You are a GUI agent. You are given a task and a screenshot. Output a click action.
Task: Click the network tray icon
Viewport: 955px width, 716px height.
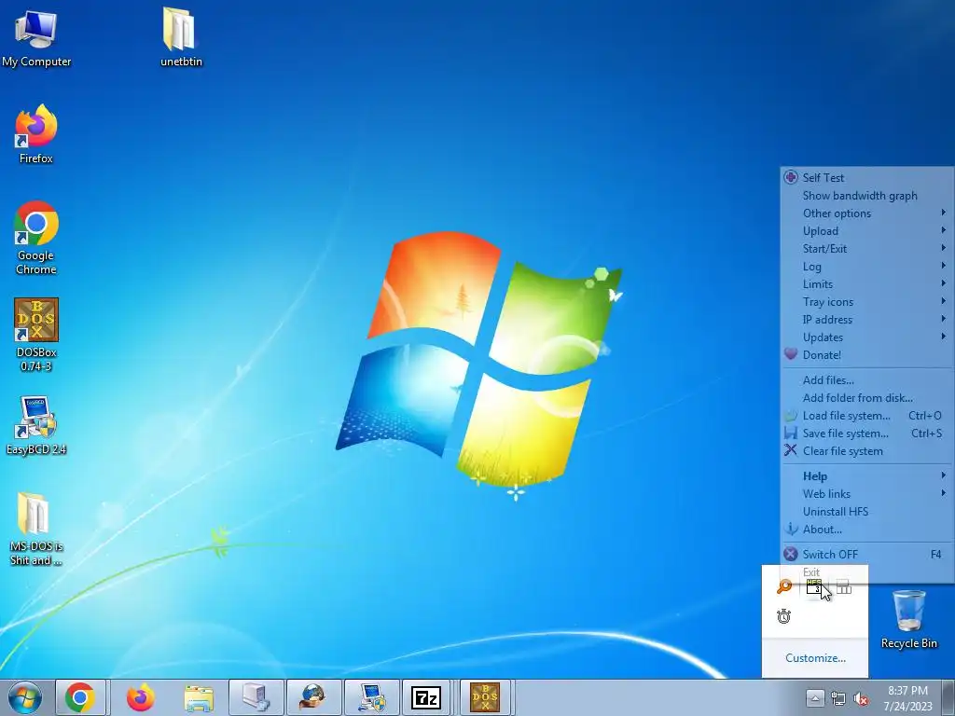click(838, 699)
